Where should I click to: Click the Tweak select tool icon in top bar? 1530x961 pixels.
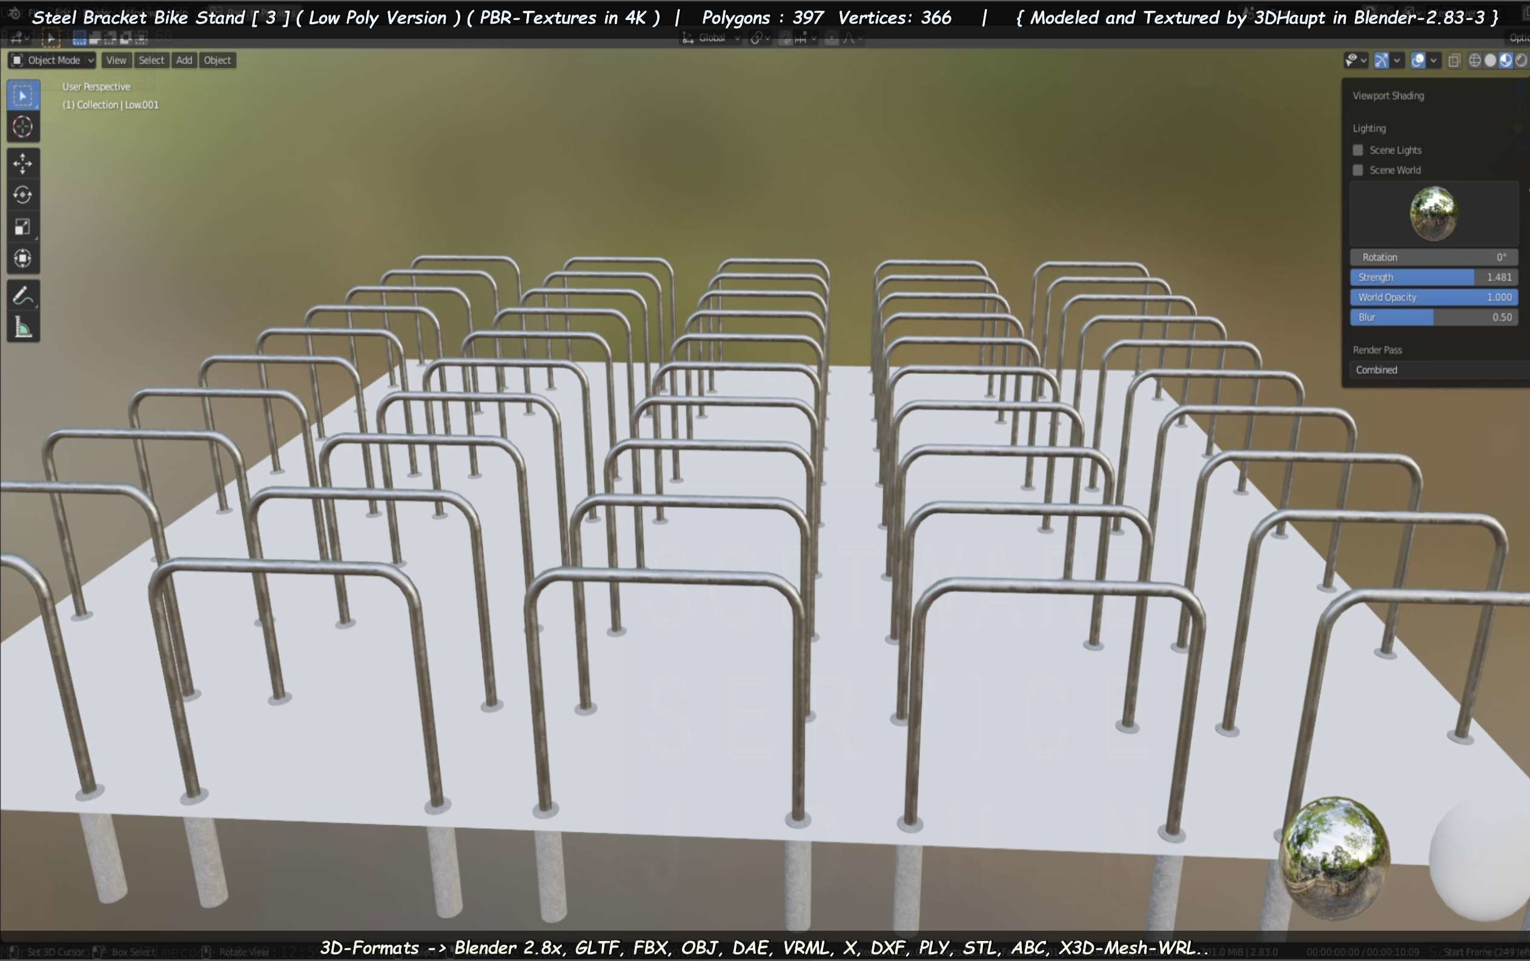(x=51, y=39)
